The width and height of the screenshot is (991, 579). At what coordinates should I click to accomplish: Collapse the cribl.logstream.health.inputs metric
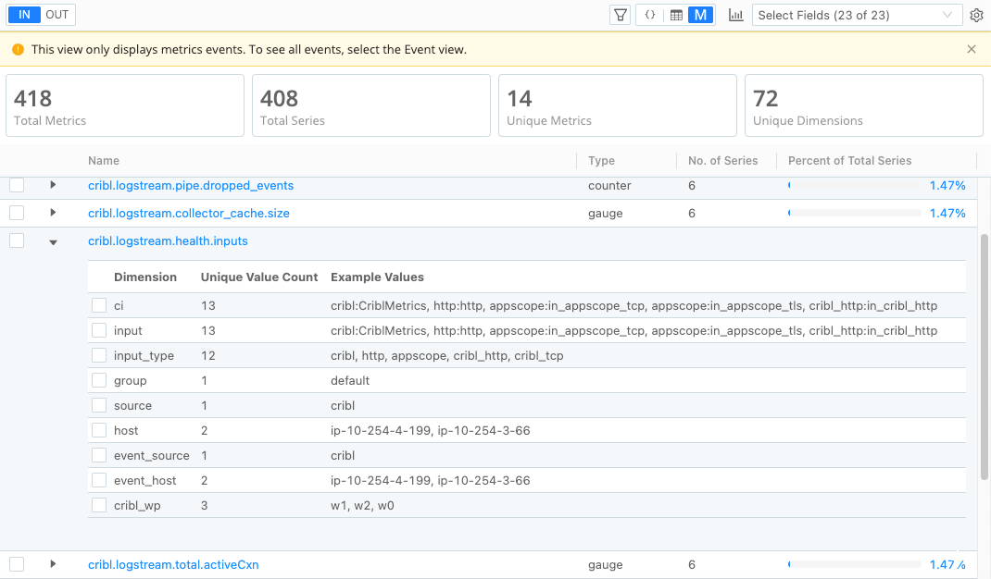click(53, 240)
